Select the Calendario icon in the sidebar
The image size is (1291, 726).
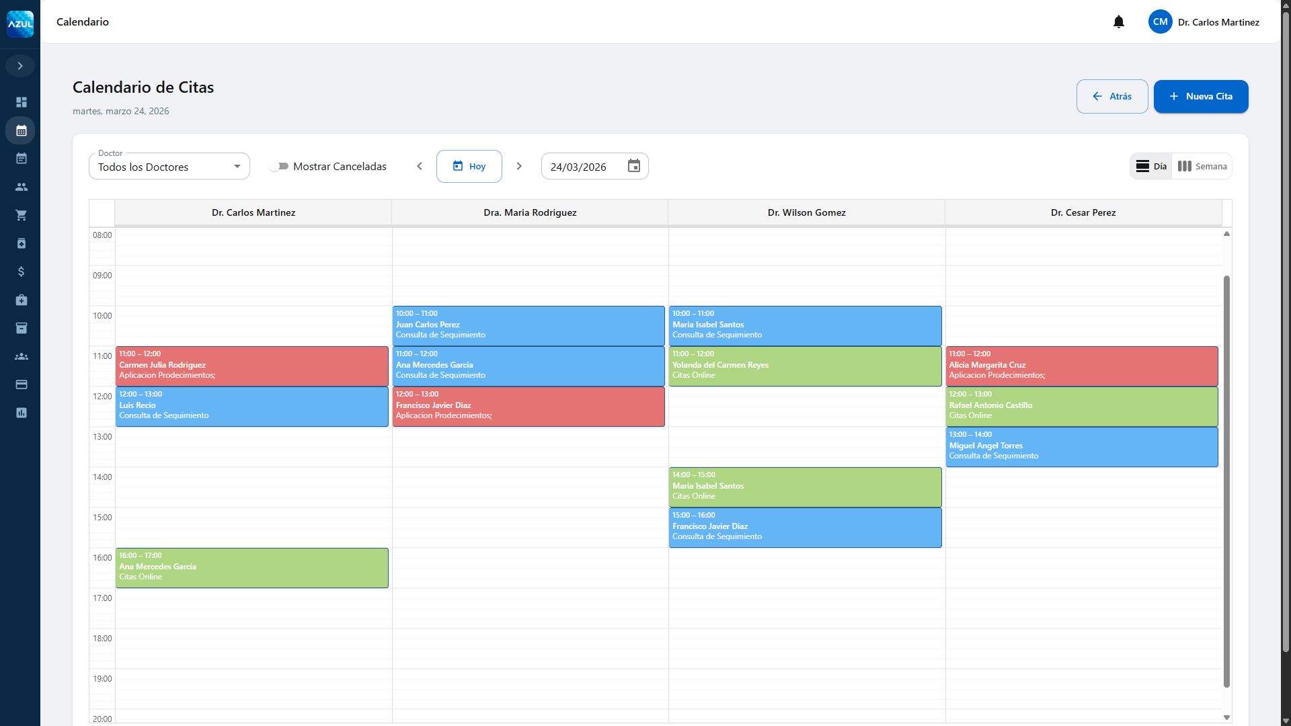(x=21, y=130)
